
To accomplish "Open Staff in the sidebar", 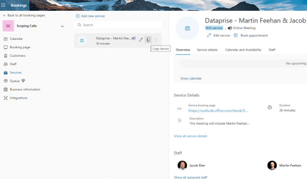I will (13, 64).
